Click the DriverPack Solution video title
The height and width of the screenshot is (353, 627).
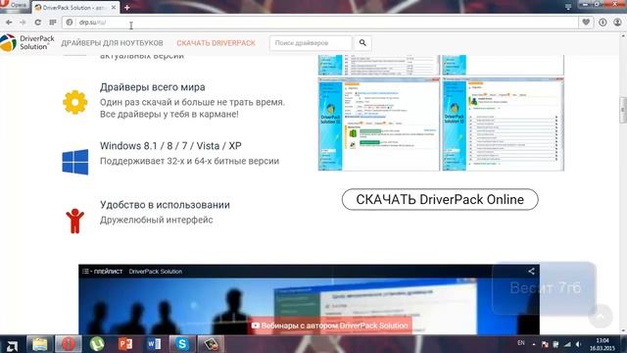point(155,272)
